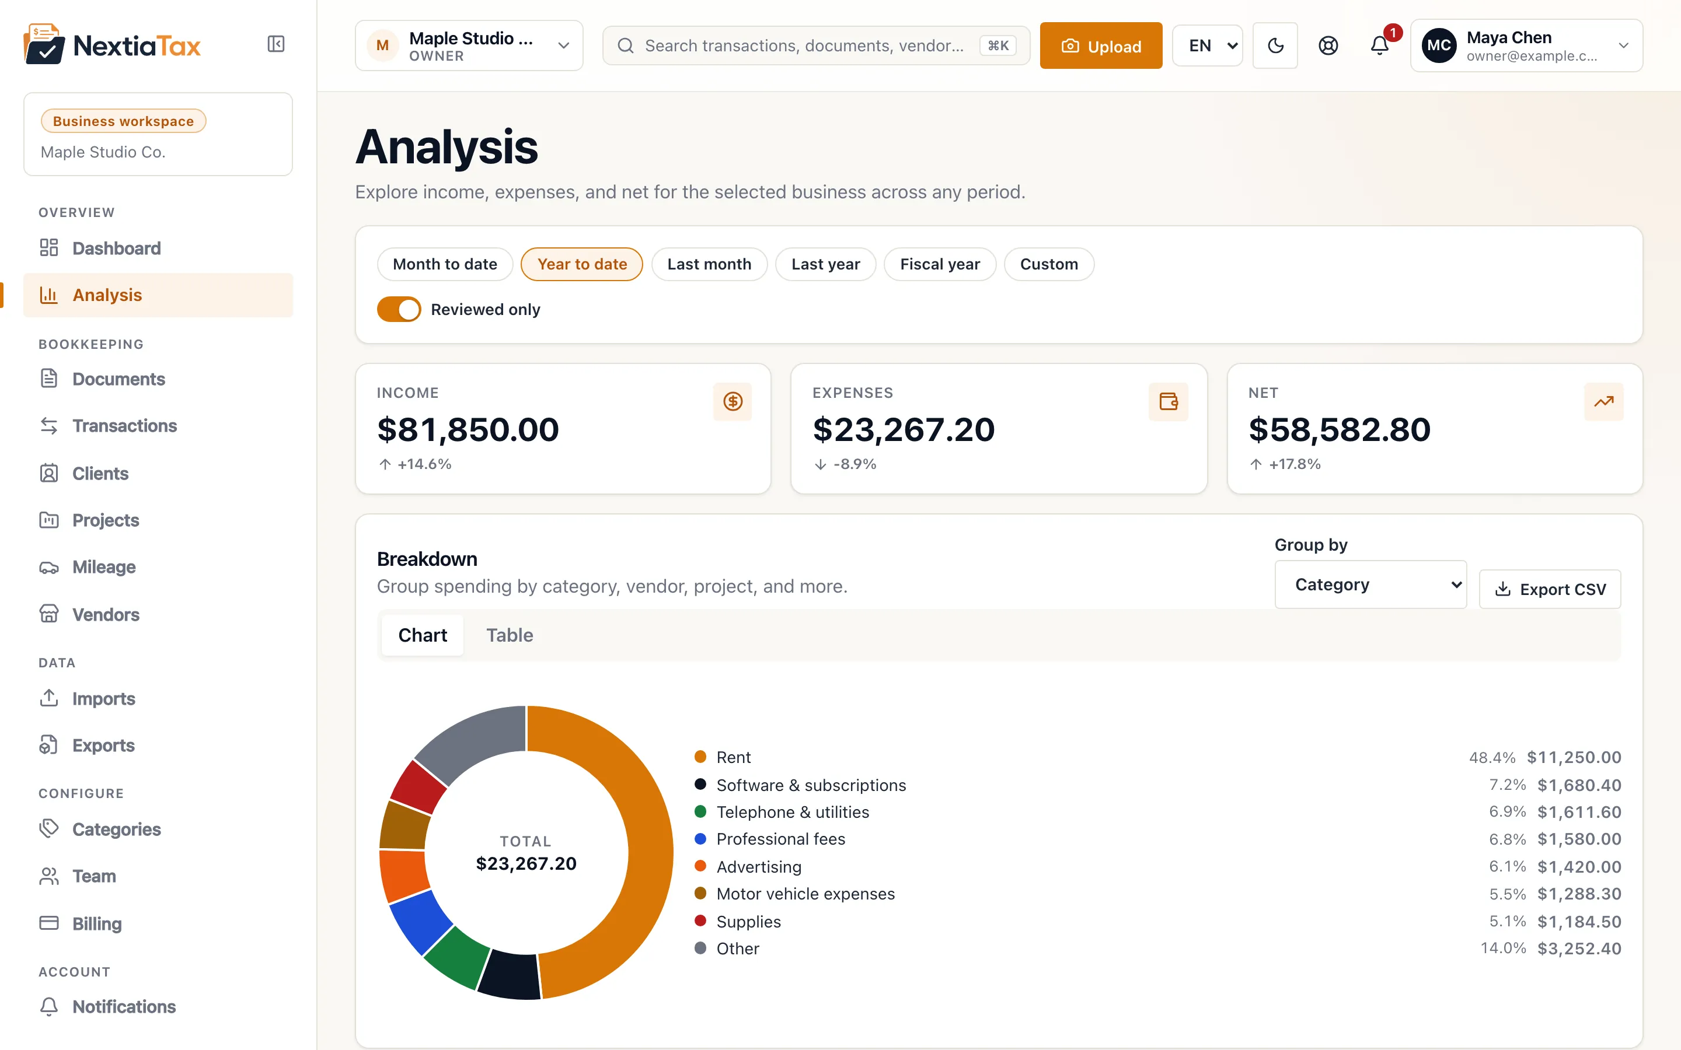Click the ⌘K shortcut badge

coord(998,46)
